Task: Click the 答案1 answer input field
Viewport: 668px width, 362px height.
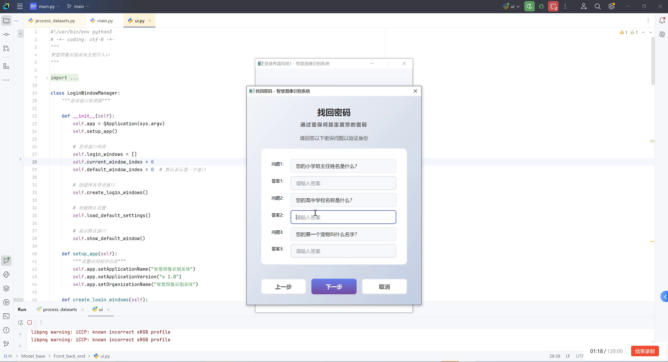Action: 343,183
